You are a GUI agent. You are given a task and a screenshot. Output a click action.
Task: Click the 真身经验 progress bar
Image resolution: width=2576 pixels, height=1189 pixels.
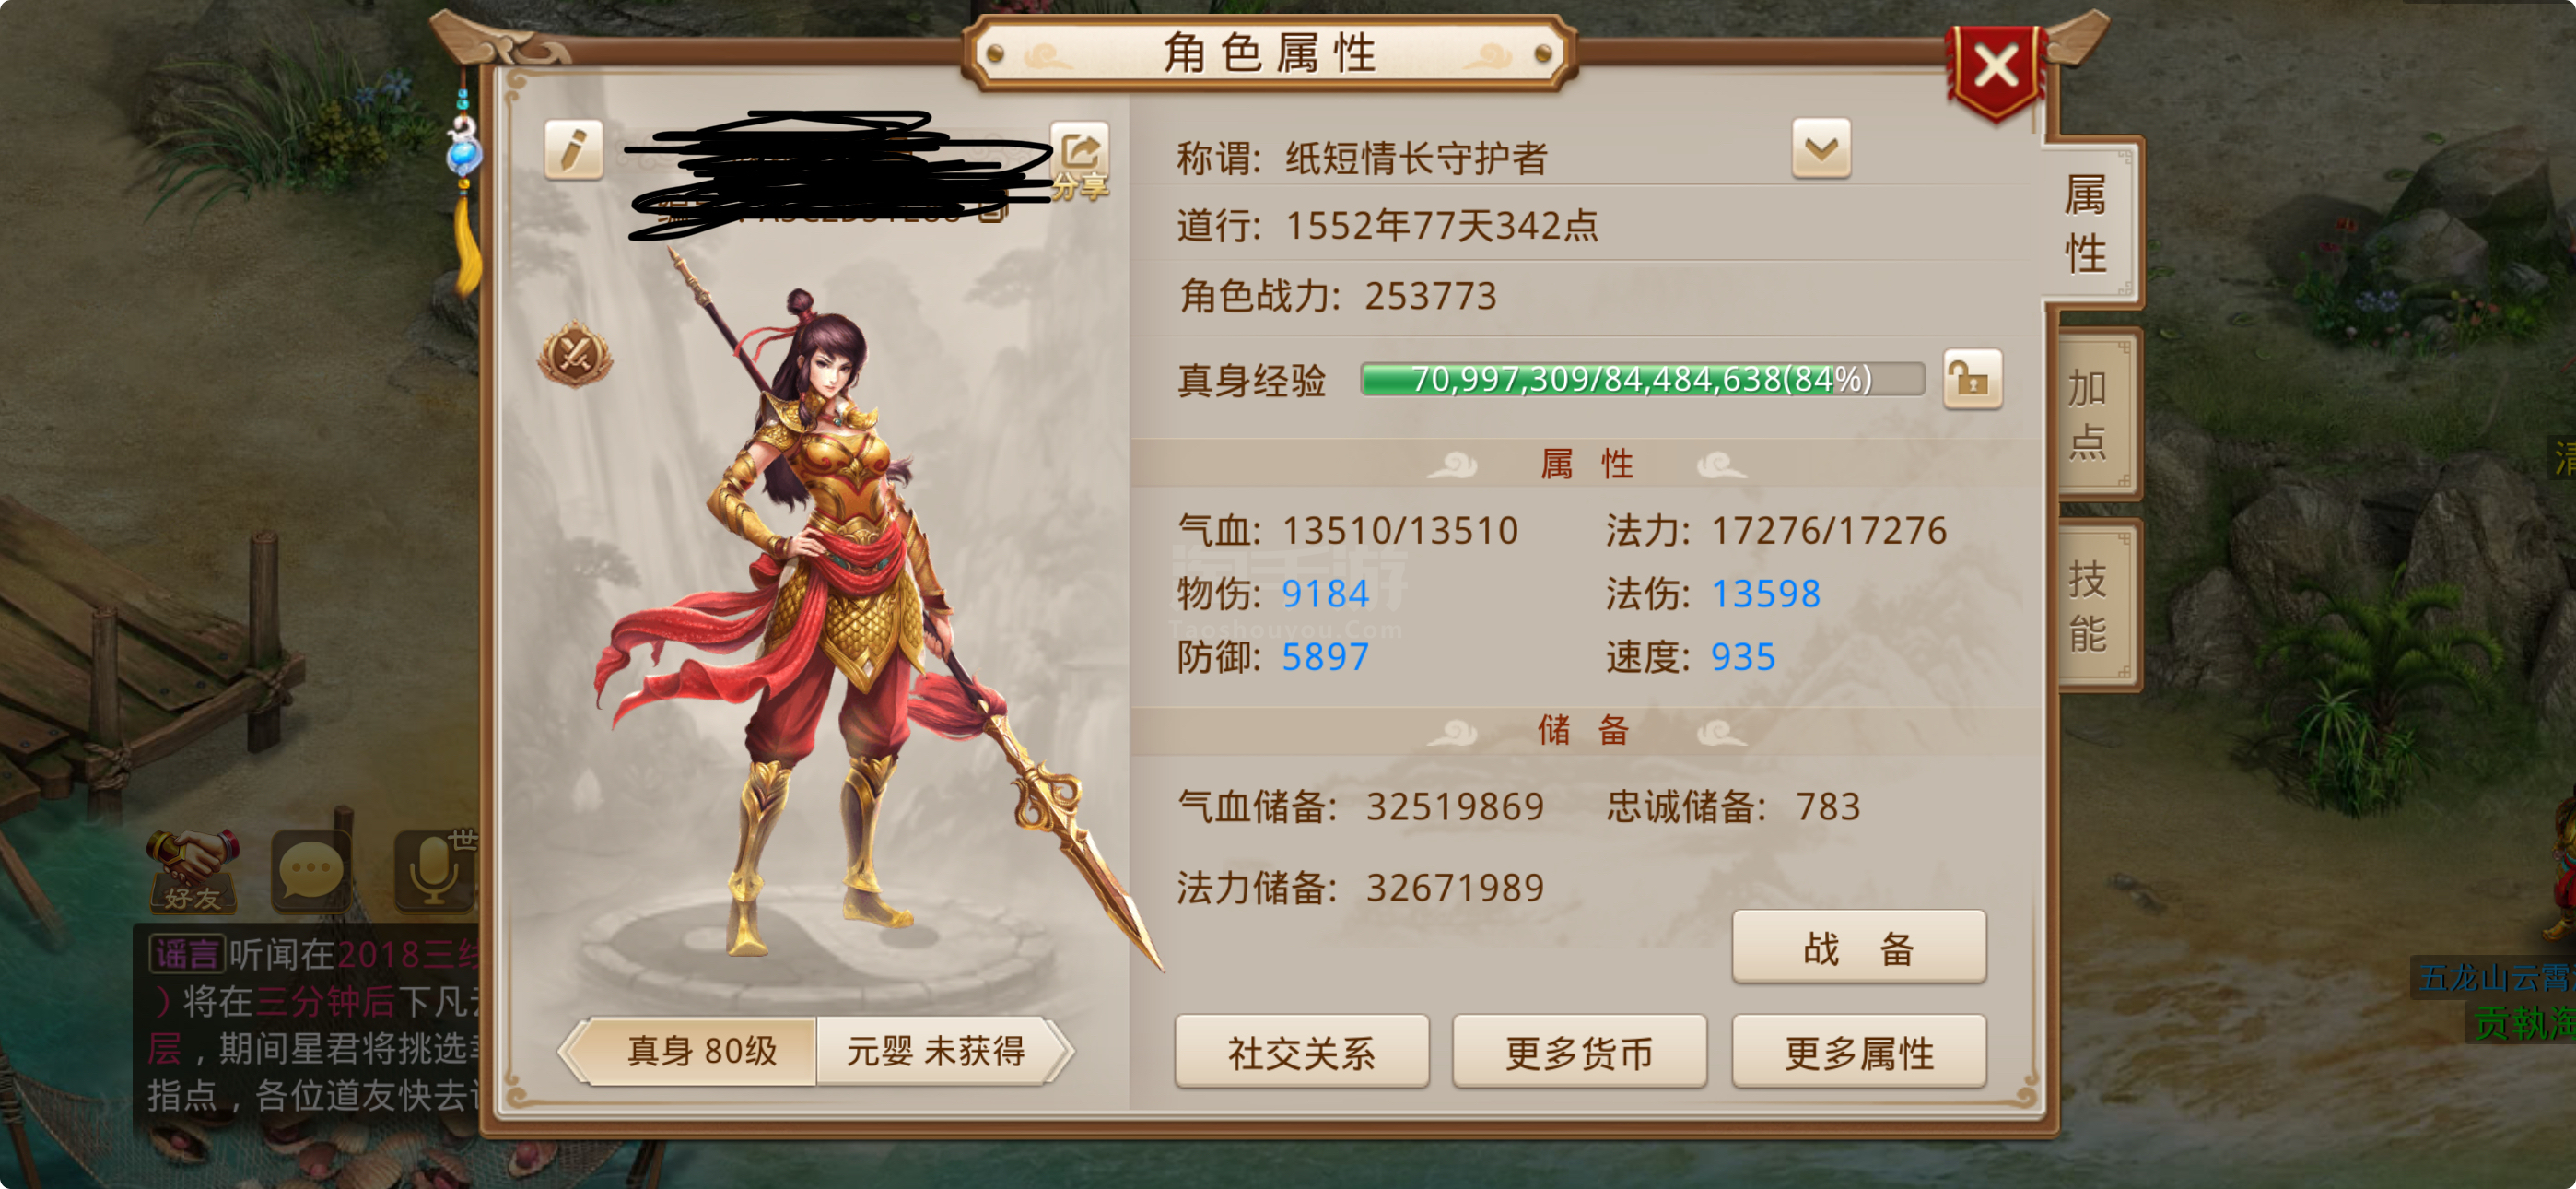point(1642,380)
